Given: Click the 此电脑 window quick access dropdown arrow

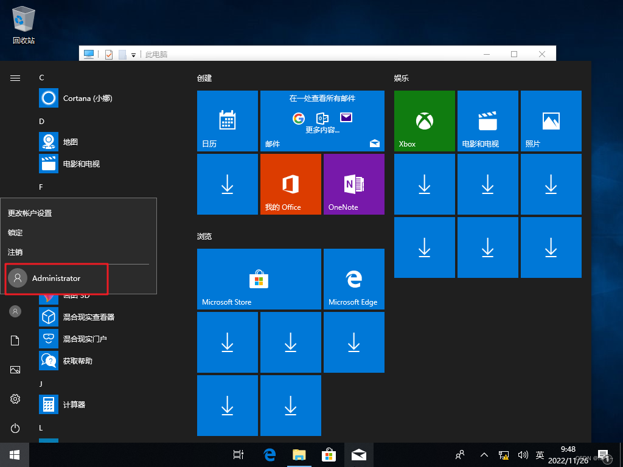Looking at the screenshot, I should (133, 55).
